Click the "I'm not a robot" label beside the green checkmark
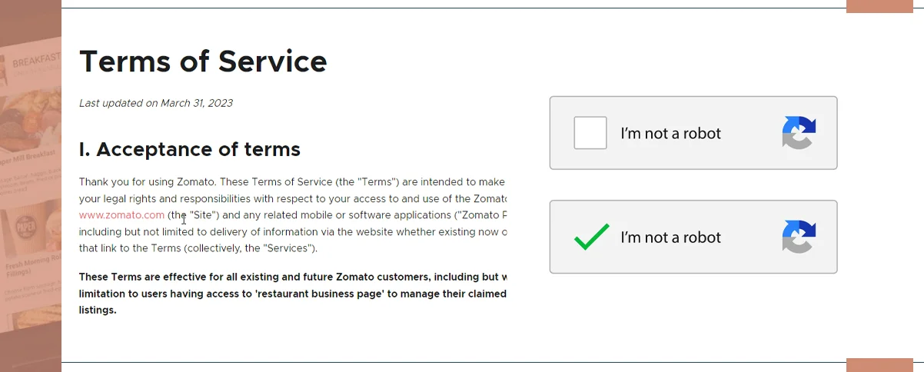The height and width of the screenshot is (372, 924). pos(670,237)
